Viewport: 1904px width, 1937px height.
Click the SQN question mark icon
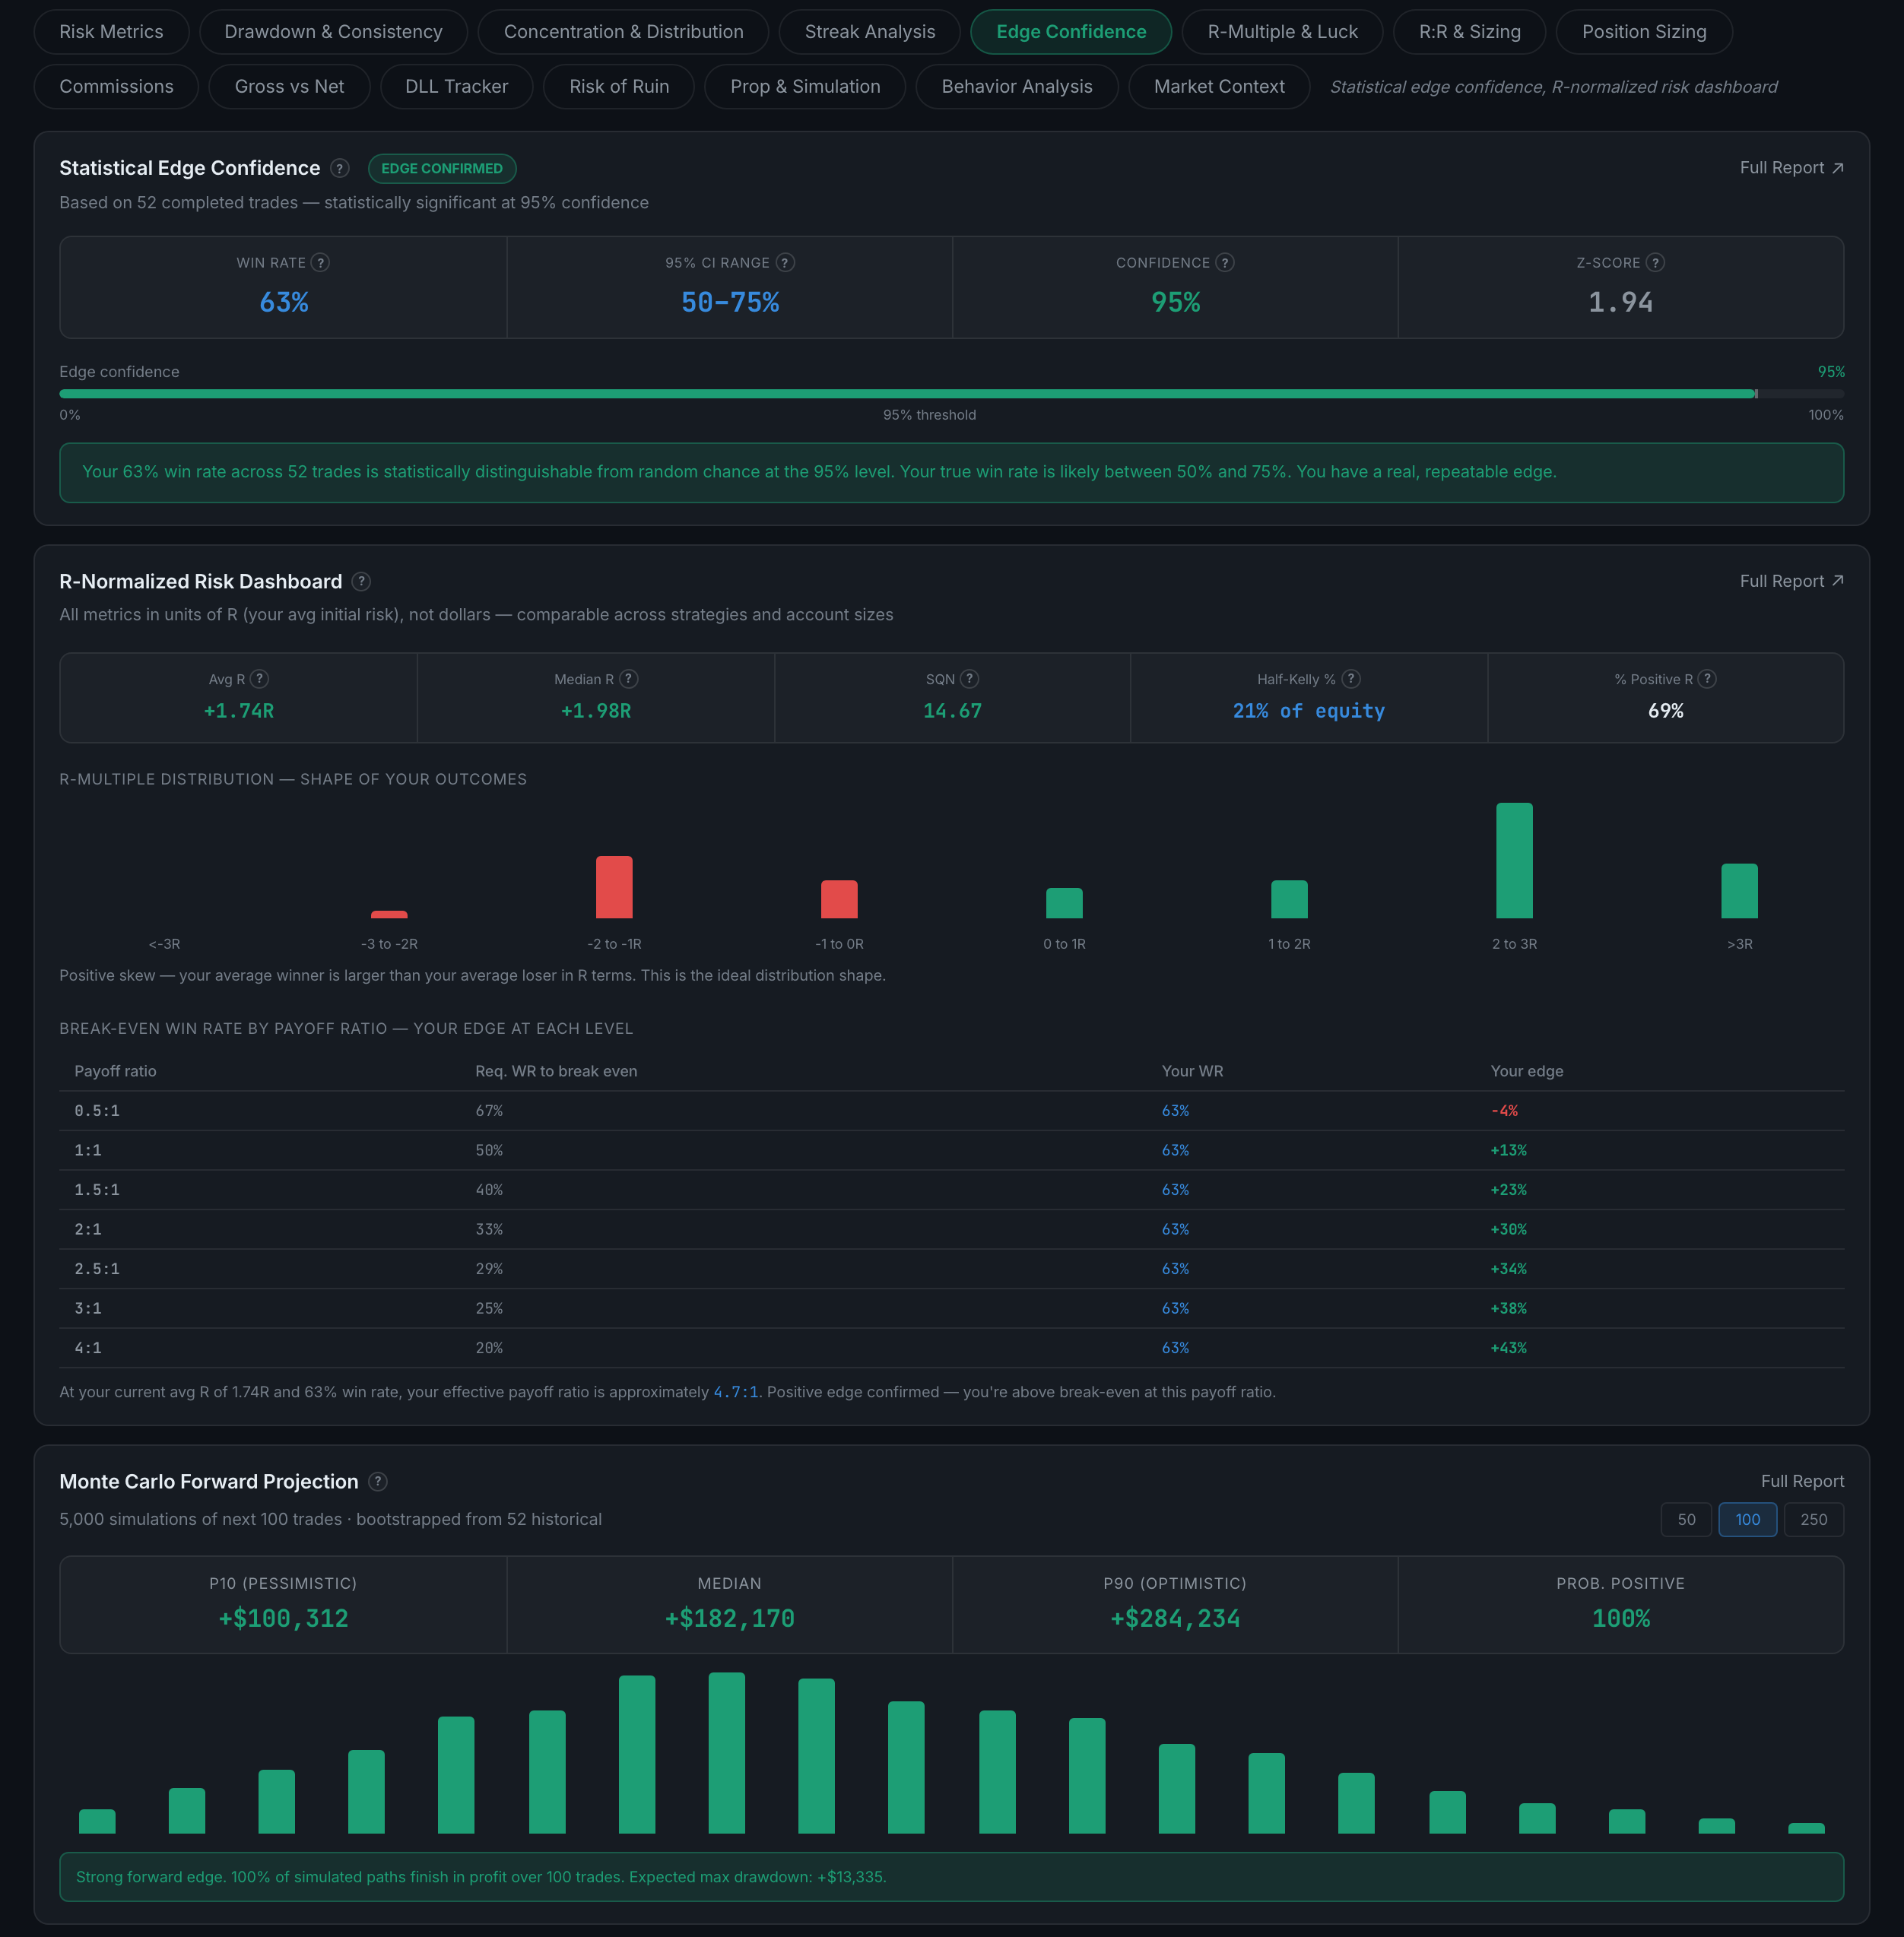pos(969,679)
